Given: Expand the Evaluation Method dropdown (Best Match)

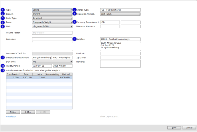Looking at the screenshot, I should click(120, 14).
